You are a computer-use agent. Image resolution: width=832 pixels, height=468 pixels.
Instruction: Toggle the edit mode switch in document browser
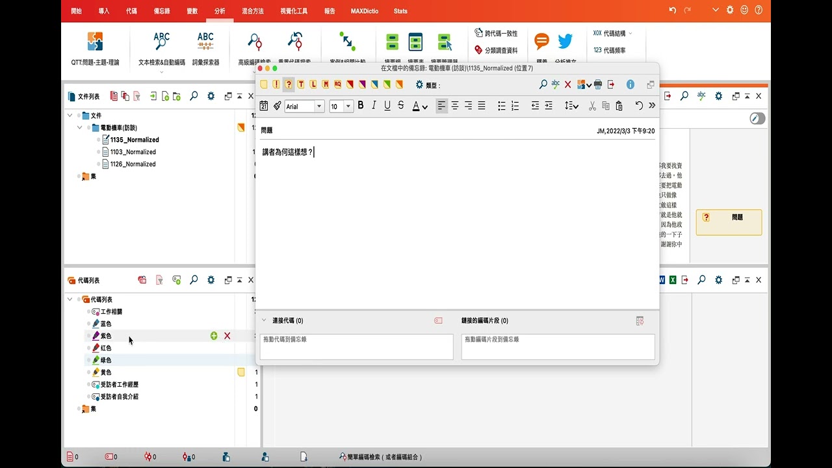[757, 118]
